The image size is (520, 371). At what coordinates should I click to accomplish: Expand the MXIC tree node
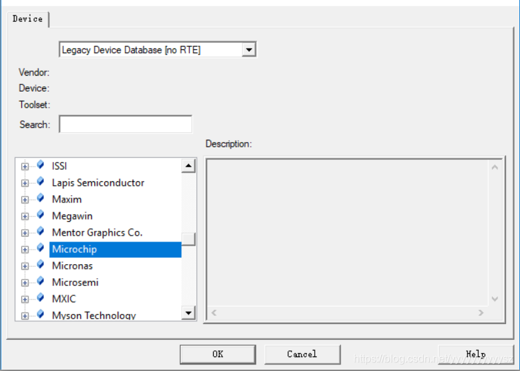(x=25, y=299)
